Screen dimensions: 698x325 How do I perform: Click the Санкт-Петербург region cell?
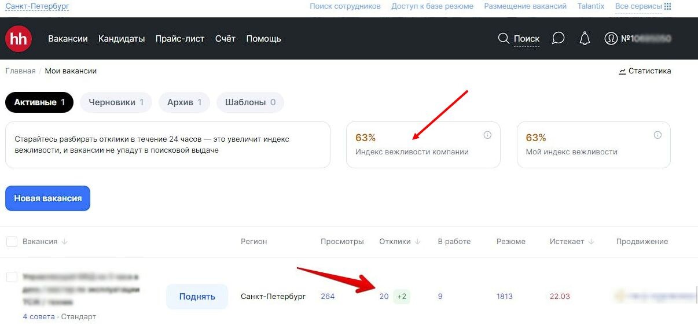pyautogui.click(x=273, y=297)
